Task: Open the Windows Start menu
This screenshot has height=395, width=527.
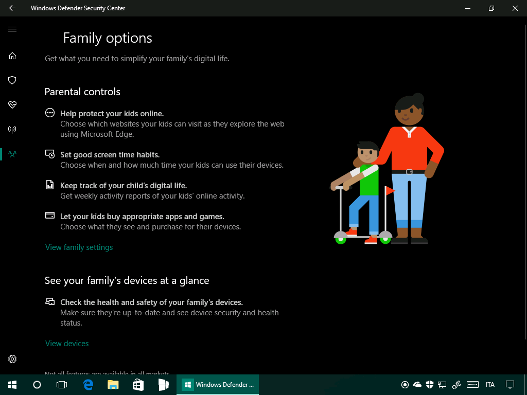Action: 12,385
